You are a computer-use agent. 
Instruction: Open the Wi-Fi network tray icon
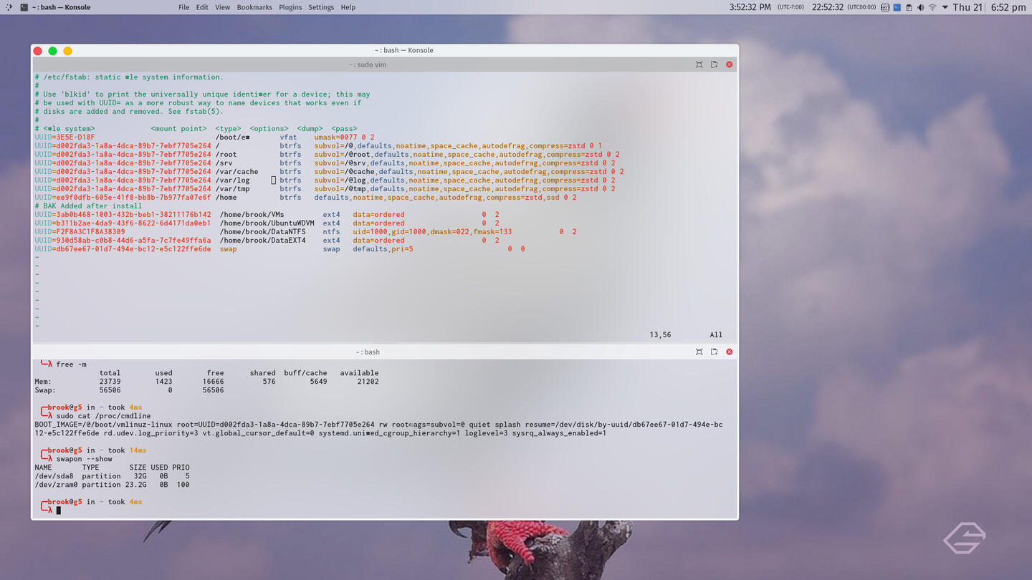[932, 7]
